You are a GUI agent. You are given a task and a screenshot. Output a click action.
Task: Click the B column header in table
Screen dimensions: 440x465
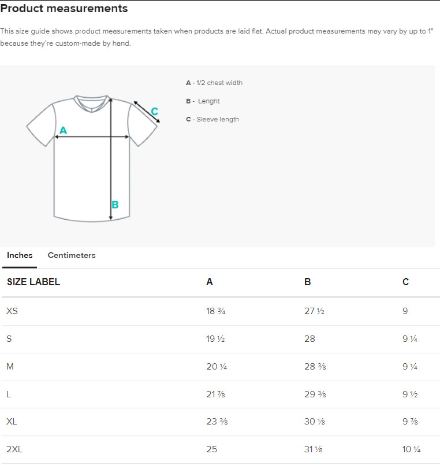[308, 282]
